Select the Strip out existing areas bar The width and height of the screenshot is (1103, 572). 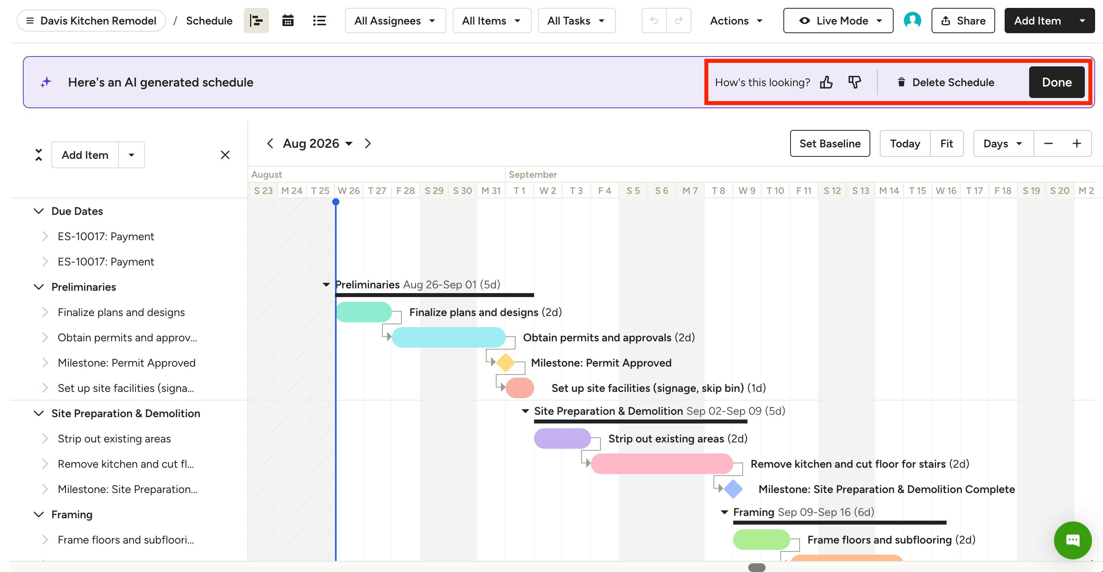click(x=563, y=438)
